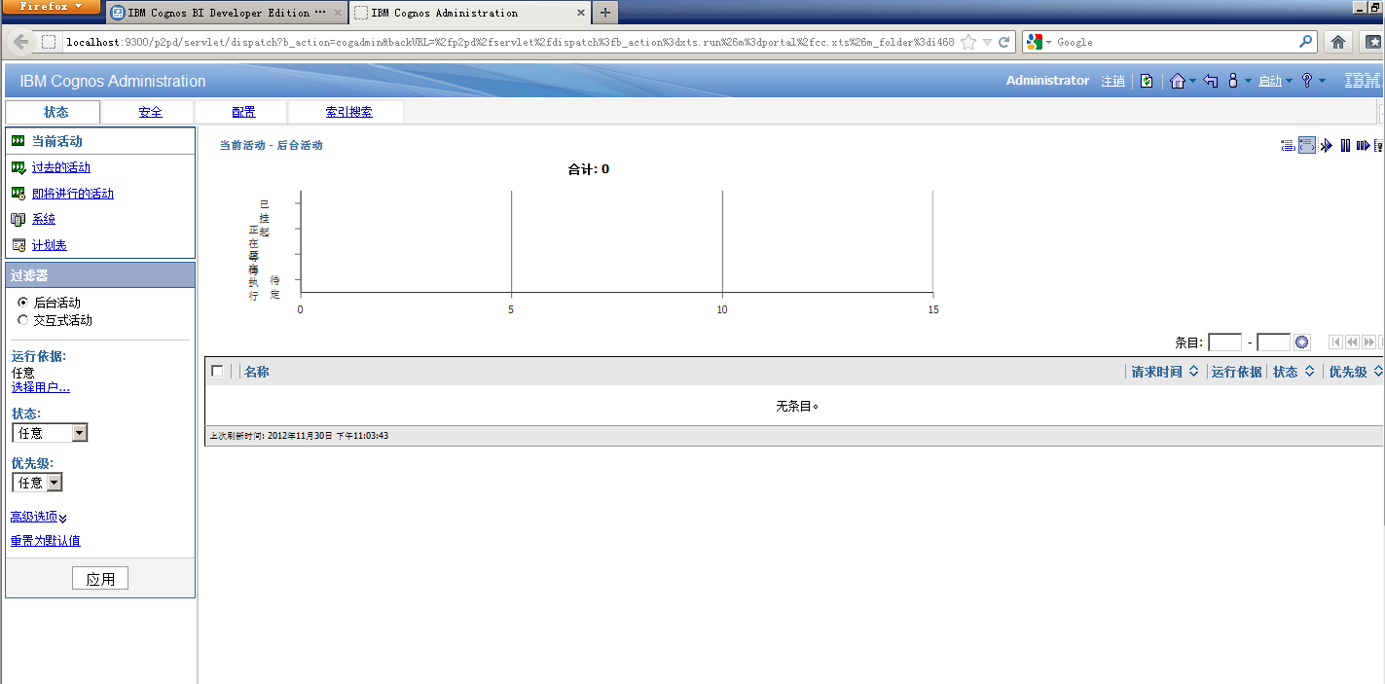Click the Firefox home button

pos(1338,42)
